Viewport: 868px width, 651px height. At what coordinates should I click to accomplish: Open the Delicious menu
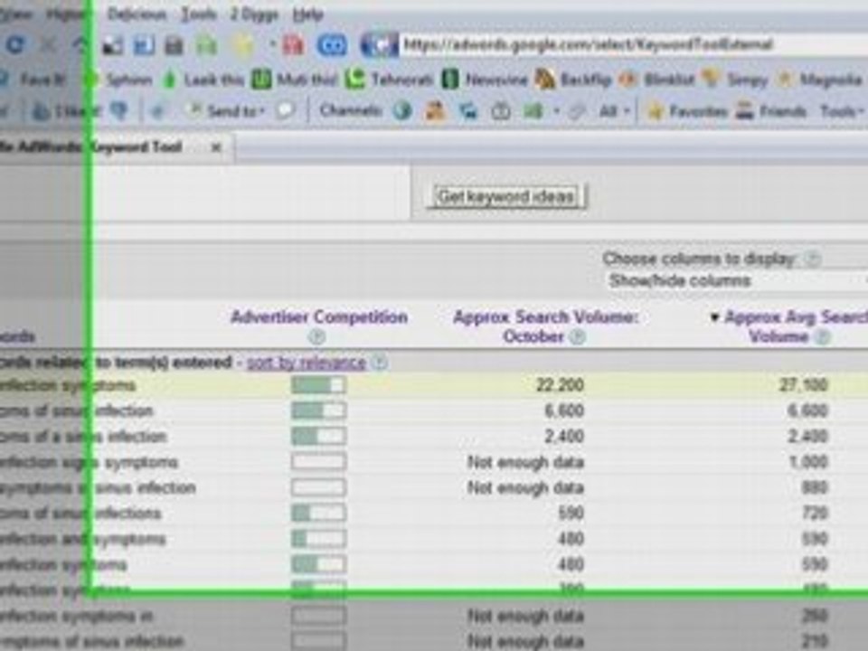(x=137, y=14)
